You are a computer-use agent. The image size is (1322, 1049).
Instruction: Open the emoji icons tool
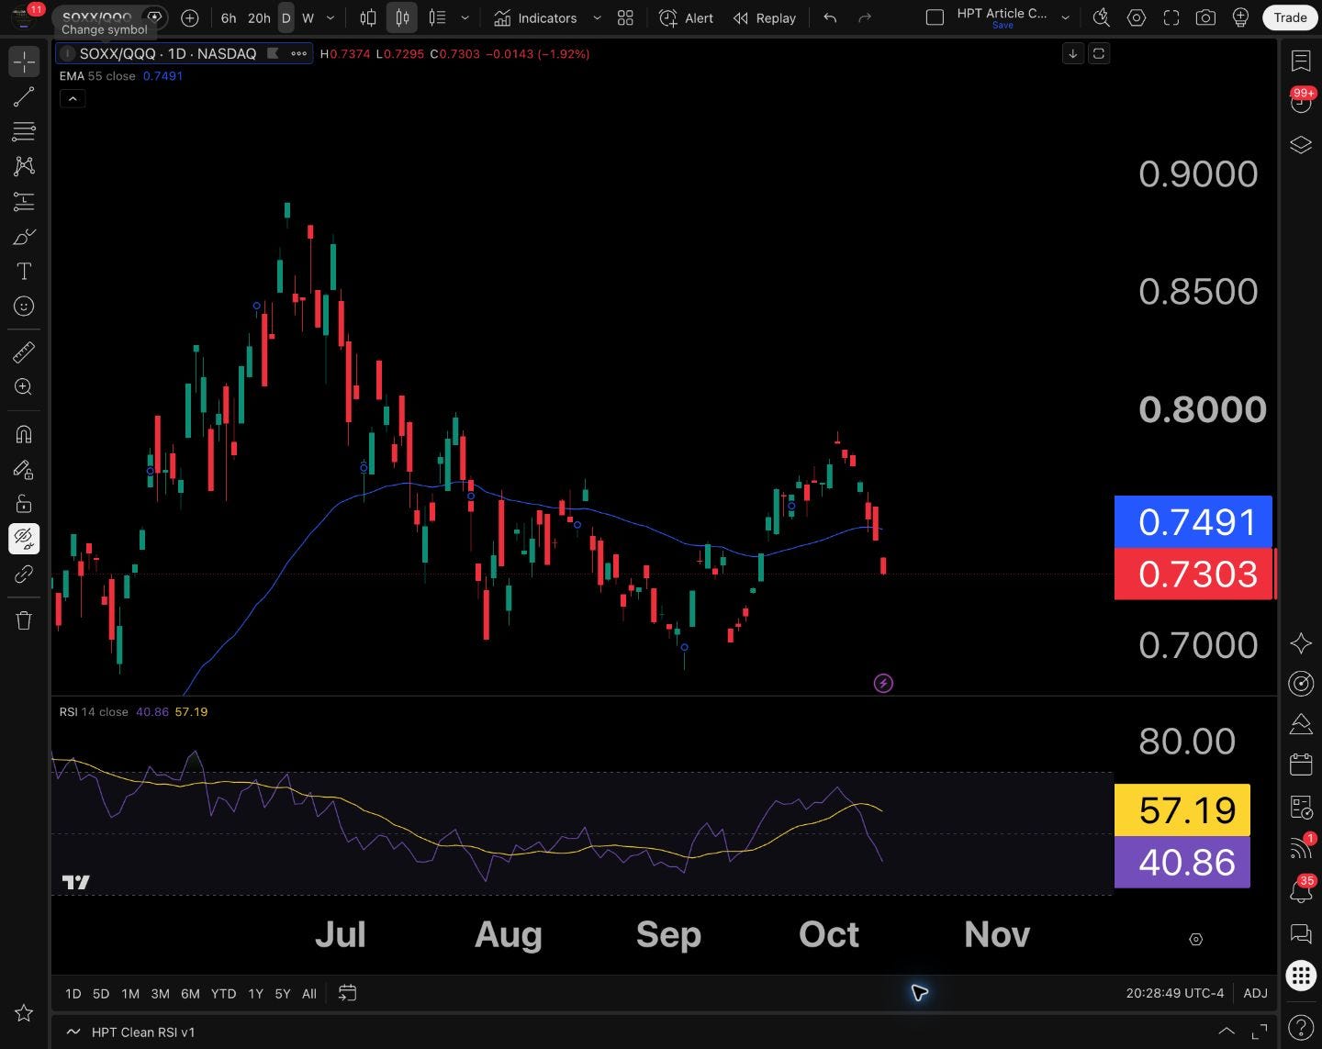coord(24,307)
